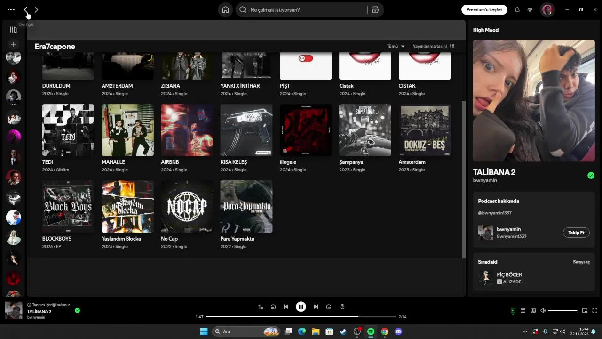602x339 pixels.
Task: Sort by Yayınlanma tarihi
Action: tap(430, 46)
